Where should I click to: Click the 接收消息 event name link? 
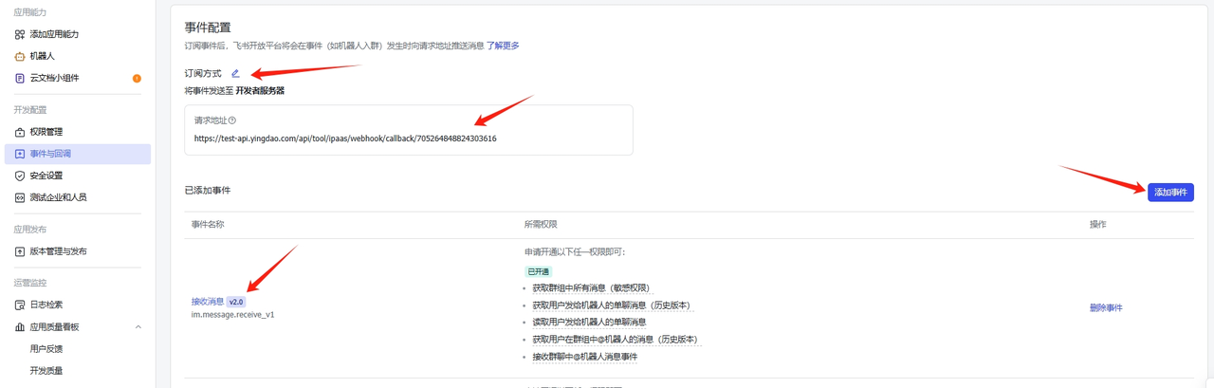click(x=208, y=302)
